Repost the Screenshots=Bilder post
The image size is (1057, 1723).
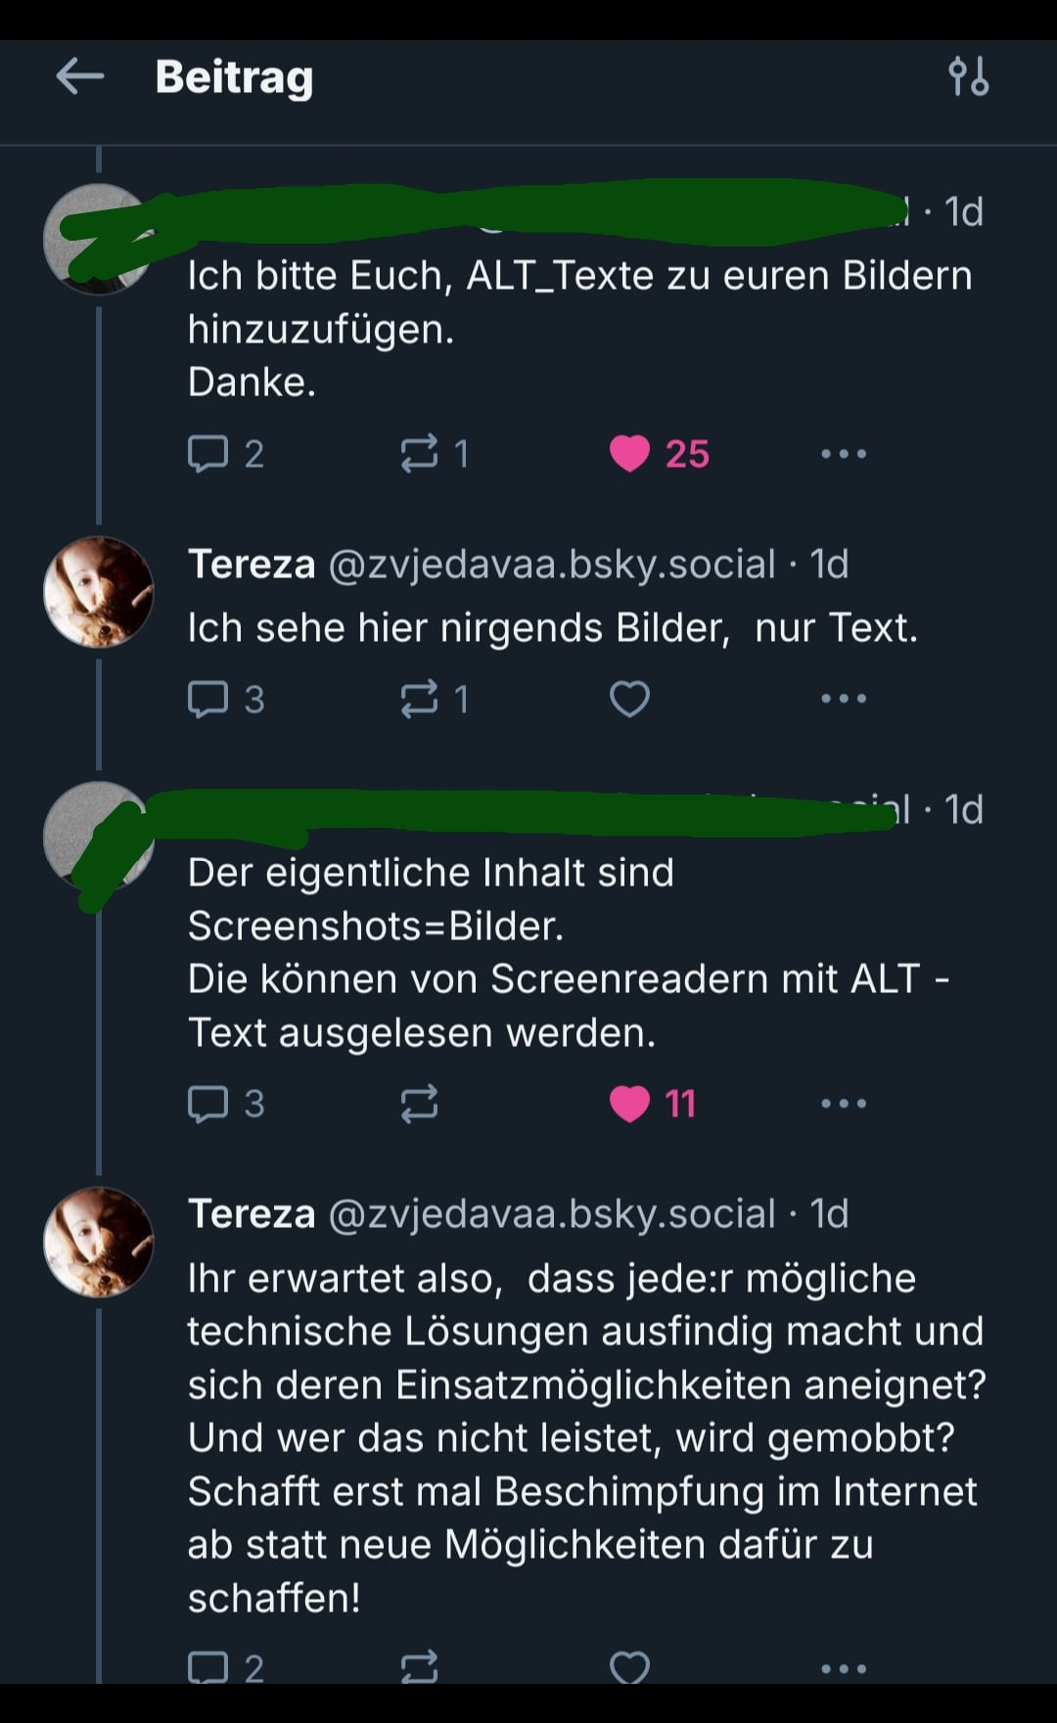420,1104
